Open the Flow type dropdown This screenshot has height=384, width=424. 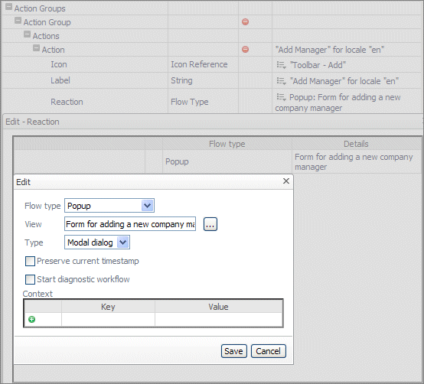[x=148, y=206]
